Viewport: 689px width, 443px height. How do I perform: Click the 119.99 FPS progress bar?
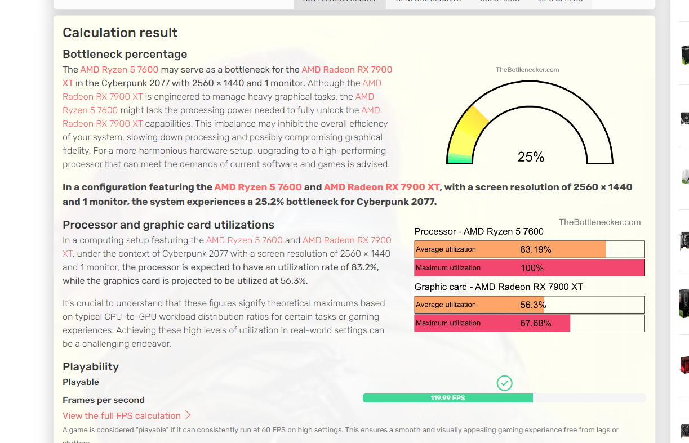tap(504, 398)
